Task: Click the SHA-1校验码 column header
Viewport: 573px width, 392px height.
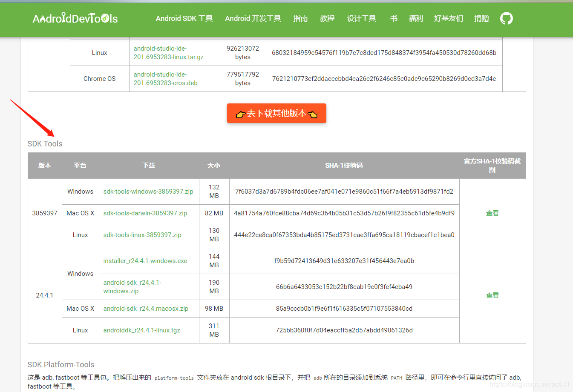Action: click(344, 166)
